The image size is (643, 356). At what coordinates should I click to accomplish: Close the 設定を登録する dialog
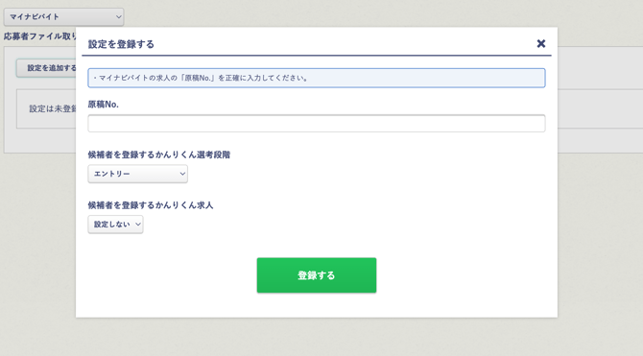pyautogui.click(x=541, y=43)
